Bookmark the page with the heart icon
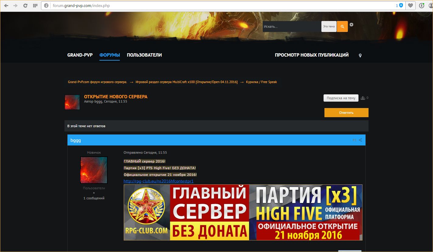This screenshot has width=433, height=252. click(410, 5)
